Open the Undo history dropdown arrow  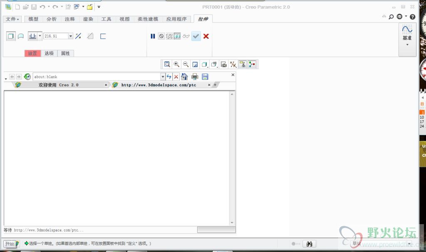[49, 7]
